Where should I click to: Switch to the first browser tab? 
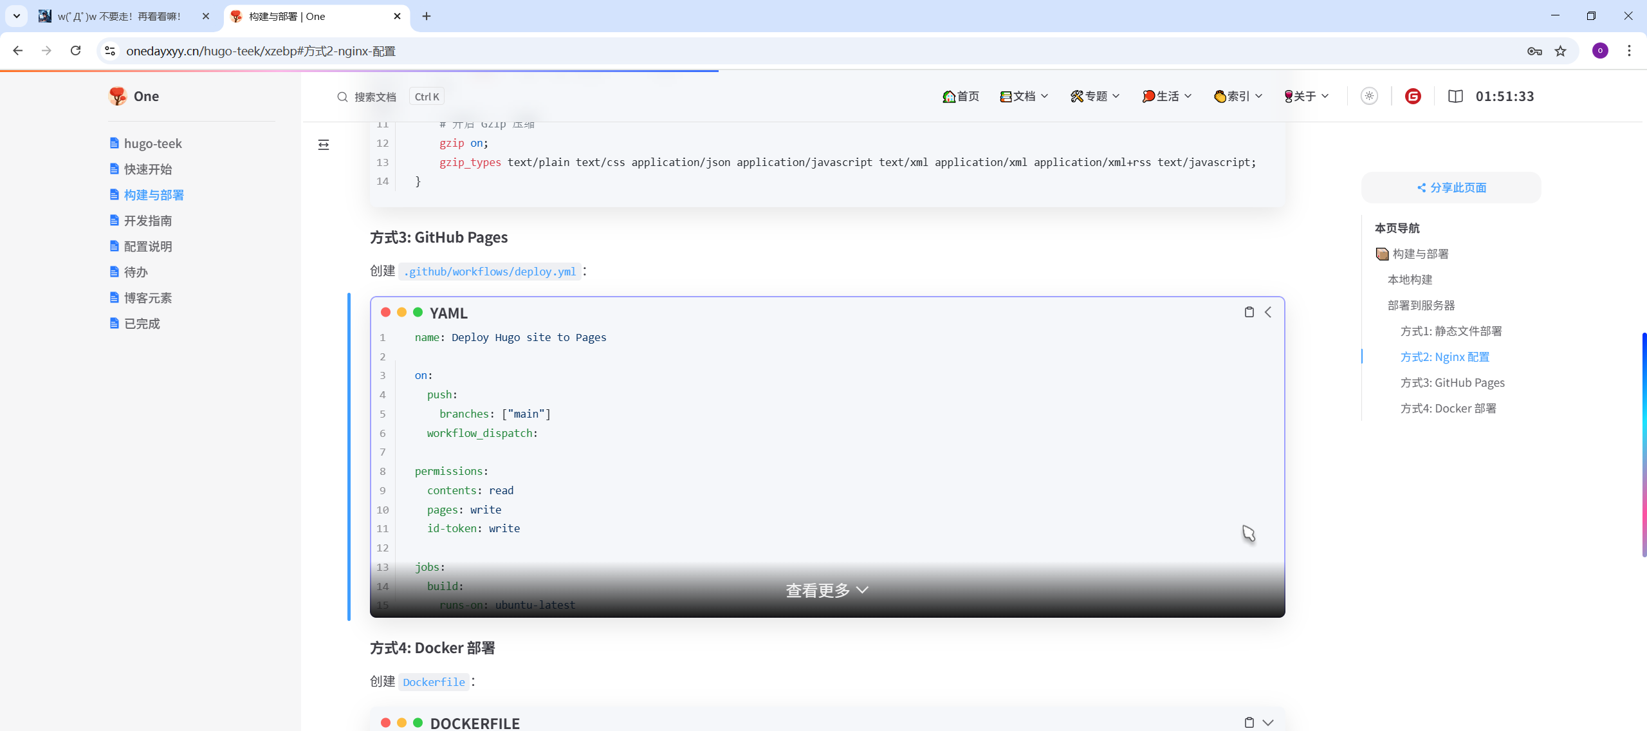[119, 16]
